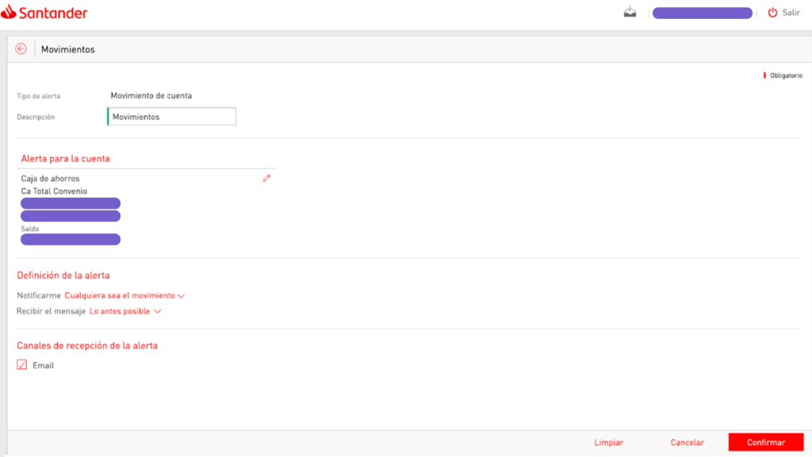The width and height of the screenshot is (812, 457).
Task: Click the power icon next to Salir
Action: tap(772, 13)
